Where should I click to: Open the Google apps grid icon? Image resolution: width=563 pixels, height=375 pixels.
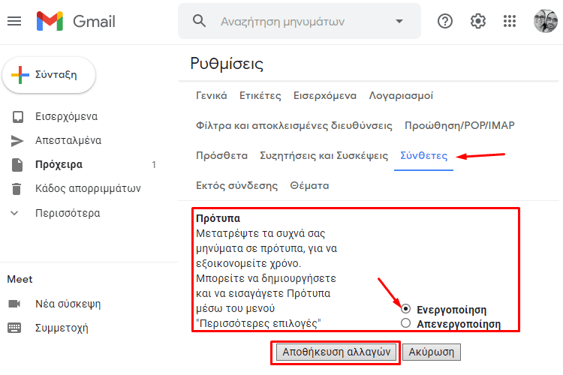tap(510, 21)
